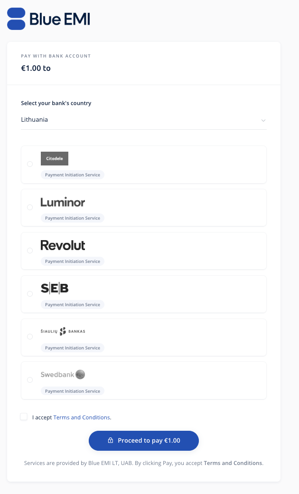Click the Swedbank logo

coord(63,375)
